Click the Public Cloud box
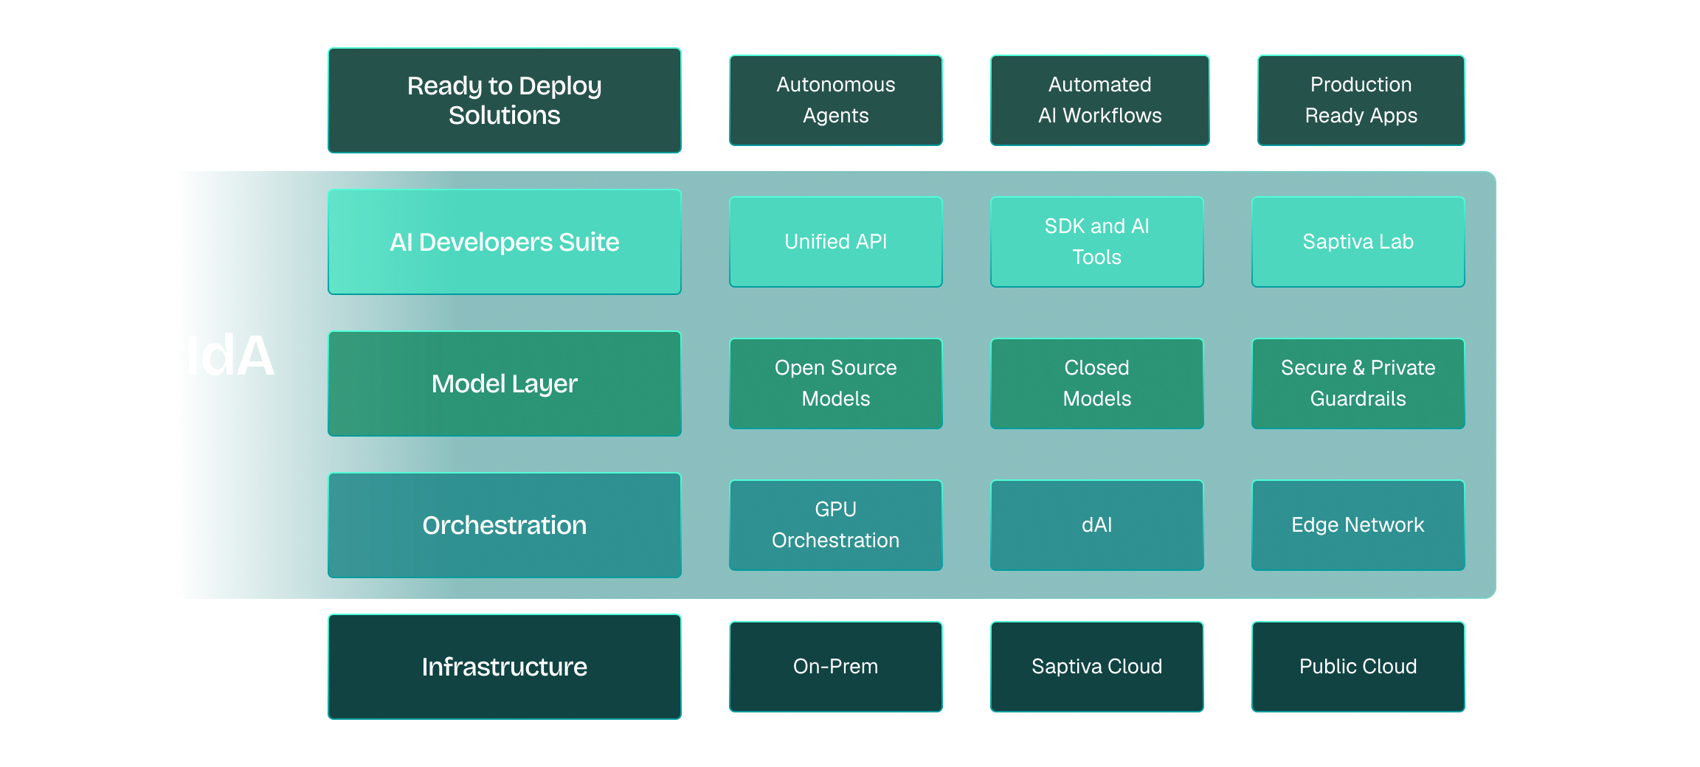The image size is (1700, 767). pyautogui.click(x=1358, y=667)
